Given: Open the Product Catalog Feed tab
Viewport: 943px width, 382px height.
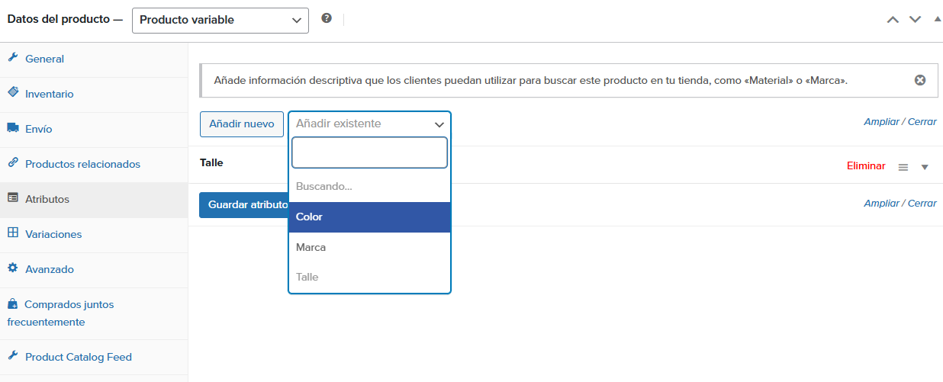Looking at the screenshot, I should click(x=94, y=357).
